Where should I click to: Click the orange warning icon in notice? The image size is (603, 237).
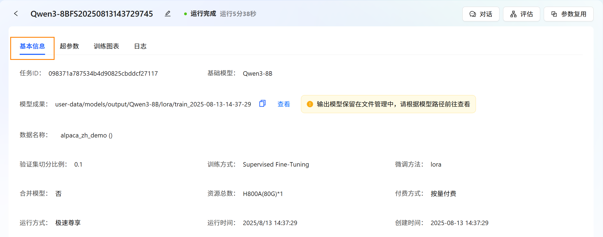coord(310,104)
